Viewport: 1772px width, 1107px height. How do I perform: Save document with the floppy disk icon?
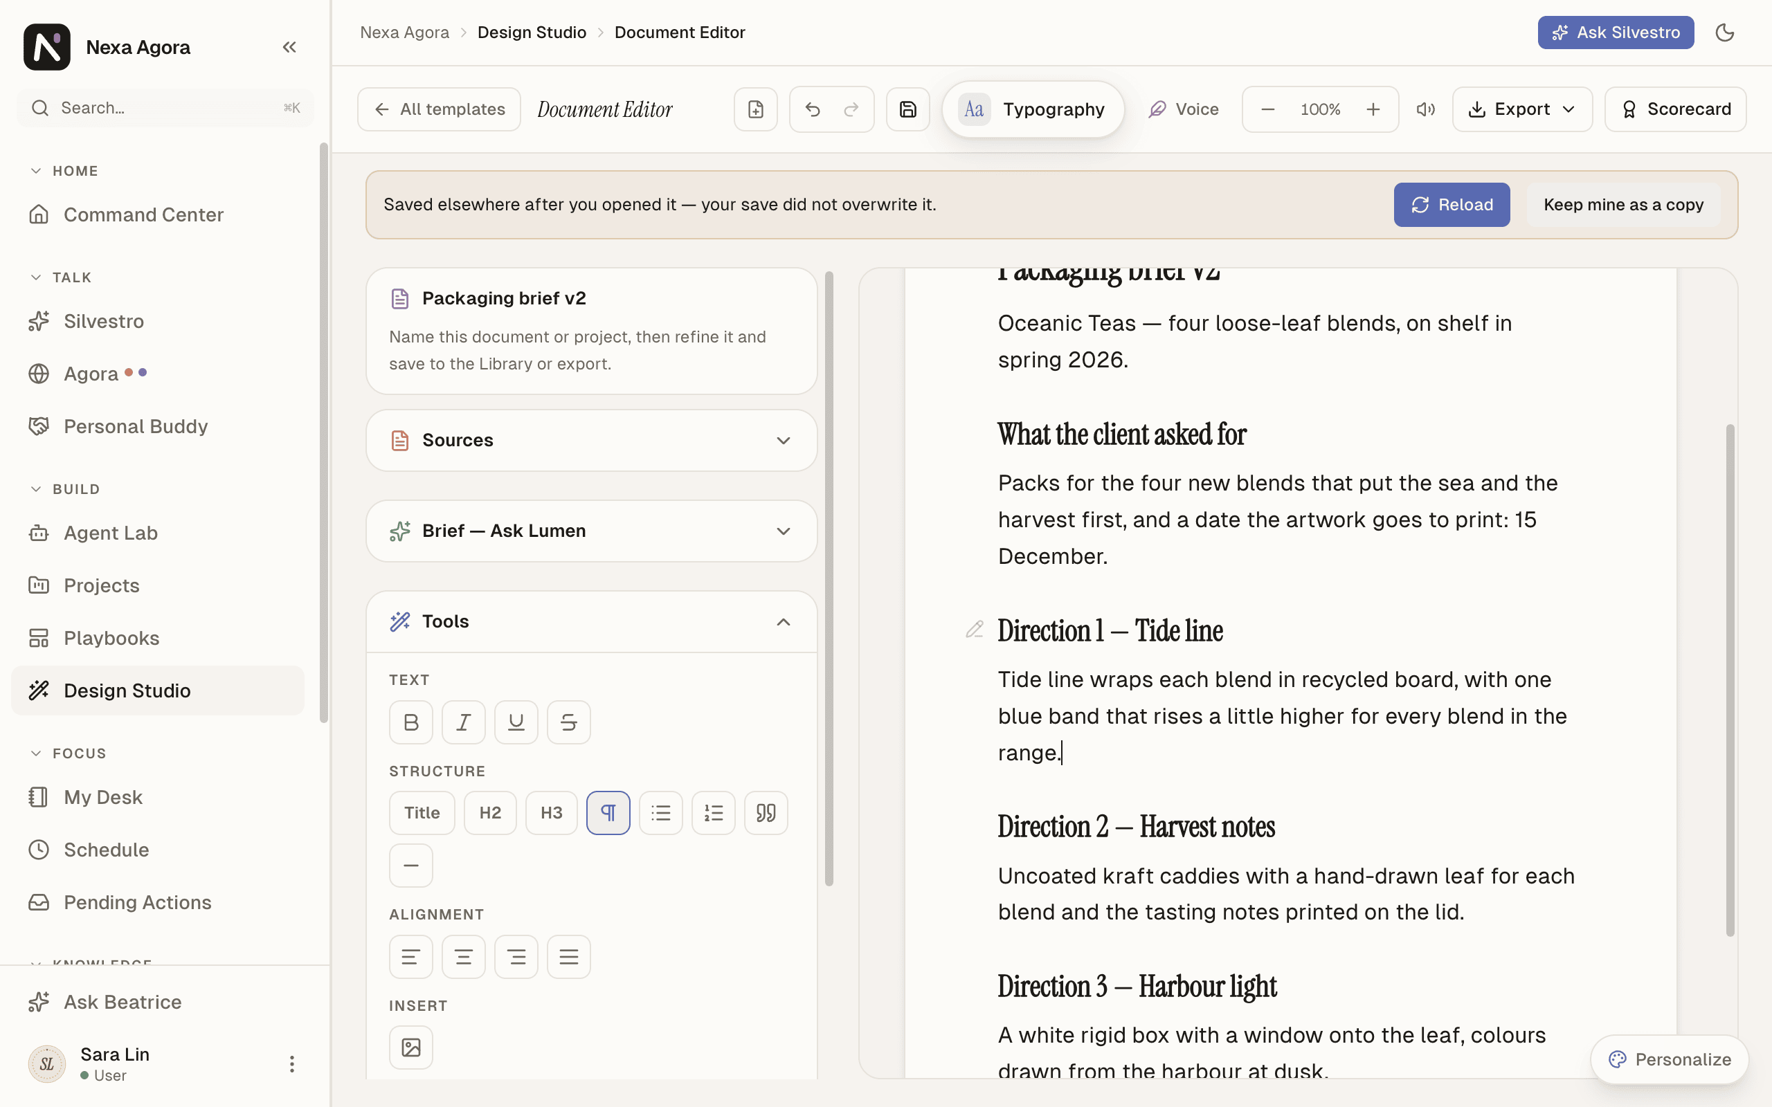coord(907,109)
